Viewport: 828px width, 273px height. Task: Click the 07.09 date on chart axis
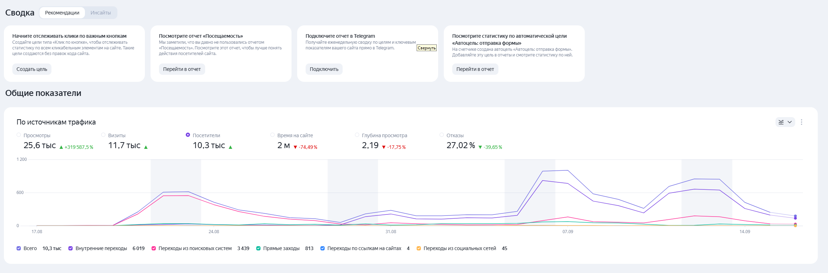(x=568, y=232)
